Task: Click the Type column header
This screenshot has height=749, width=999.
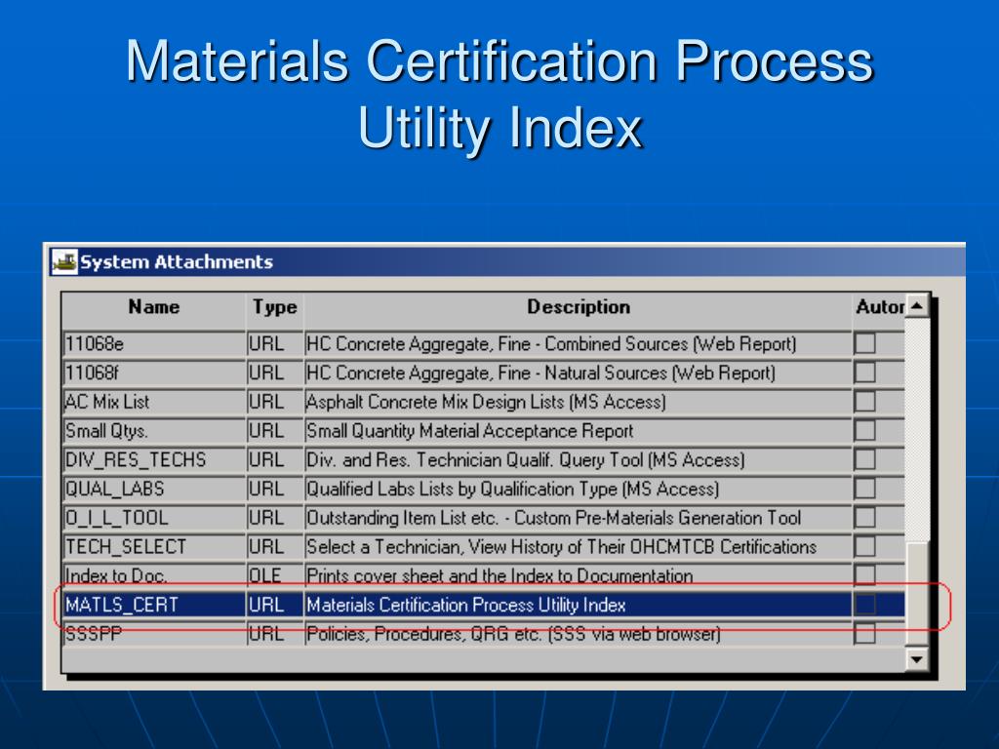Action: 275,307
